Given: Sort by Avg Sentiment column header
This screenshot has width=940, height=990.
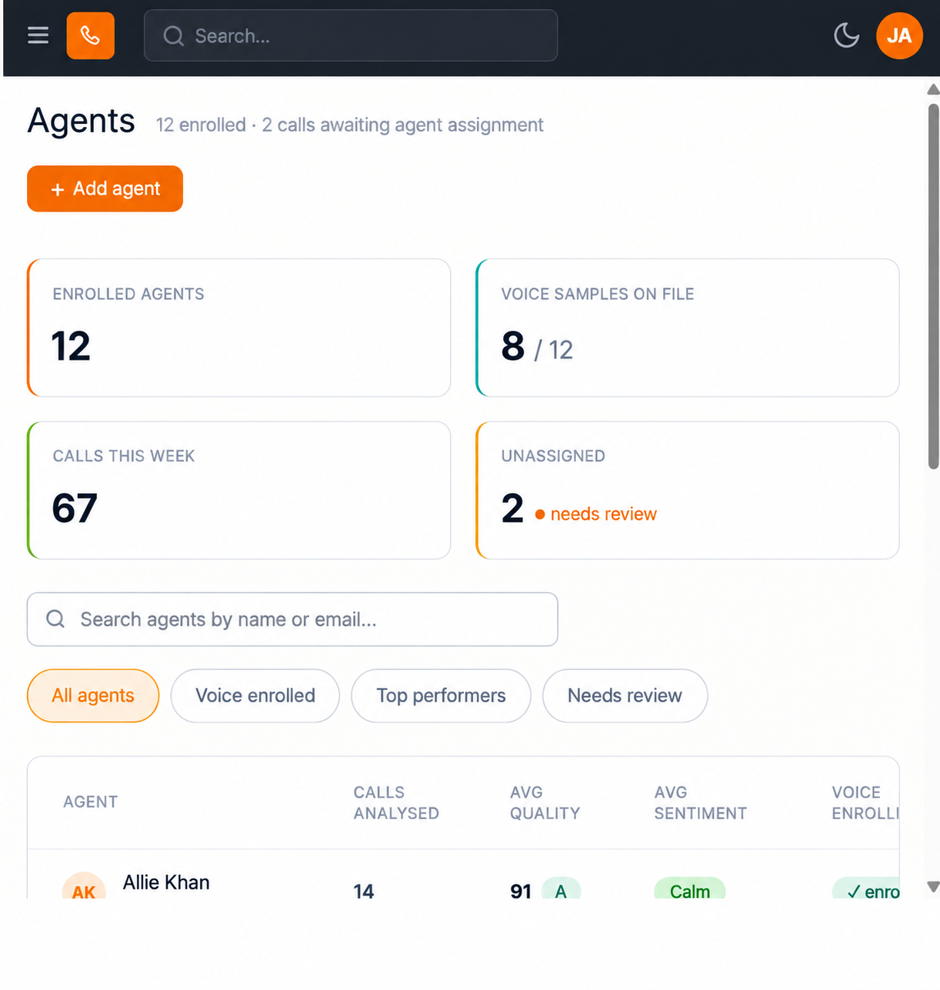Looking at the screenshot, I should (700, 802).
